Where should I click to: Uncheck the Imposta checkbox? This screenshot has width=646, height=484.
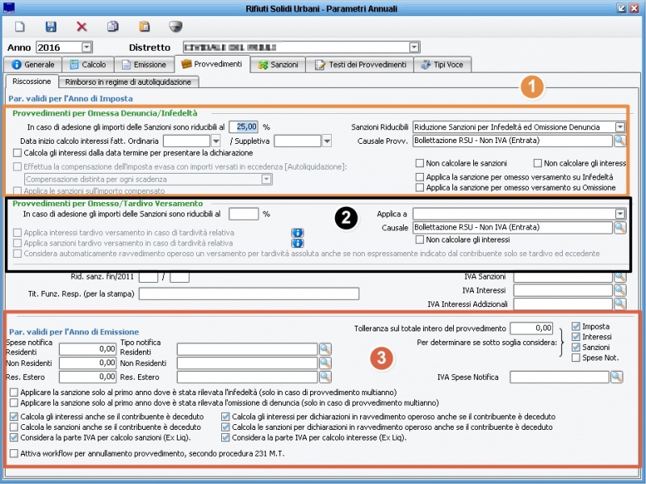576,326
